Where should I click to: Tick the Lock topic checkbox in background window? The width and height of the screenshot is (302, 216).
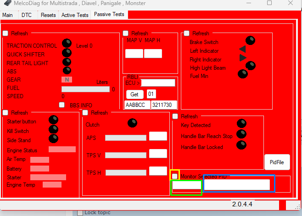tap(80, 213)
